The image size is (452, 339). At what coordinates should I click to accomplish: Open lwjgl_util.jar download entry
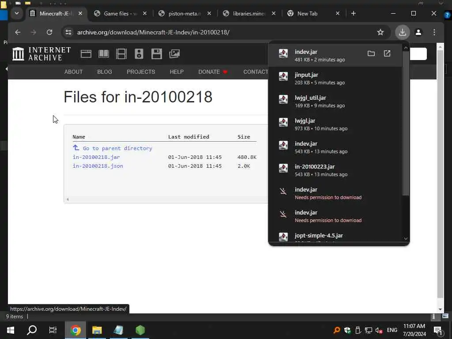click(x=335, y=101)
